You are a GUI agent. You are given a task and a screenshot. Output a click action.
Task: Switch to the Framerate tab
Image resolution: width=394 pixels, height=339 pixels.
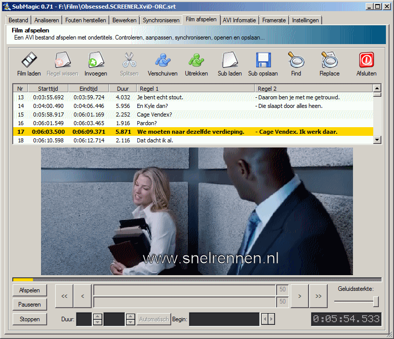tap(274, 20)
